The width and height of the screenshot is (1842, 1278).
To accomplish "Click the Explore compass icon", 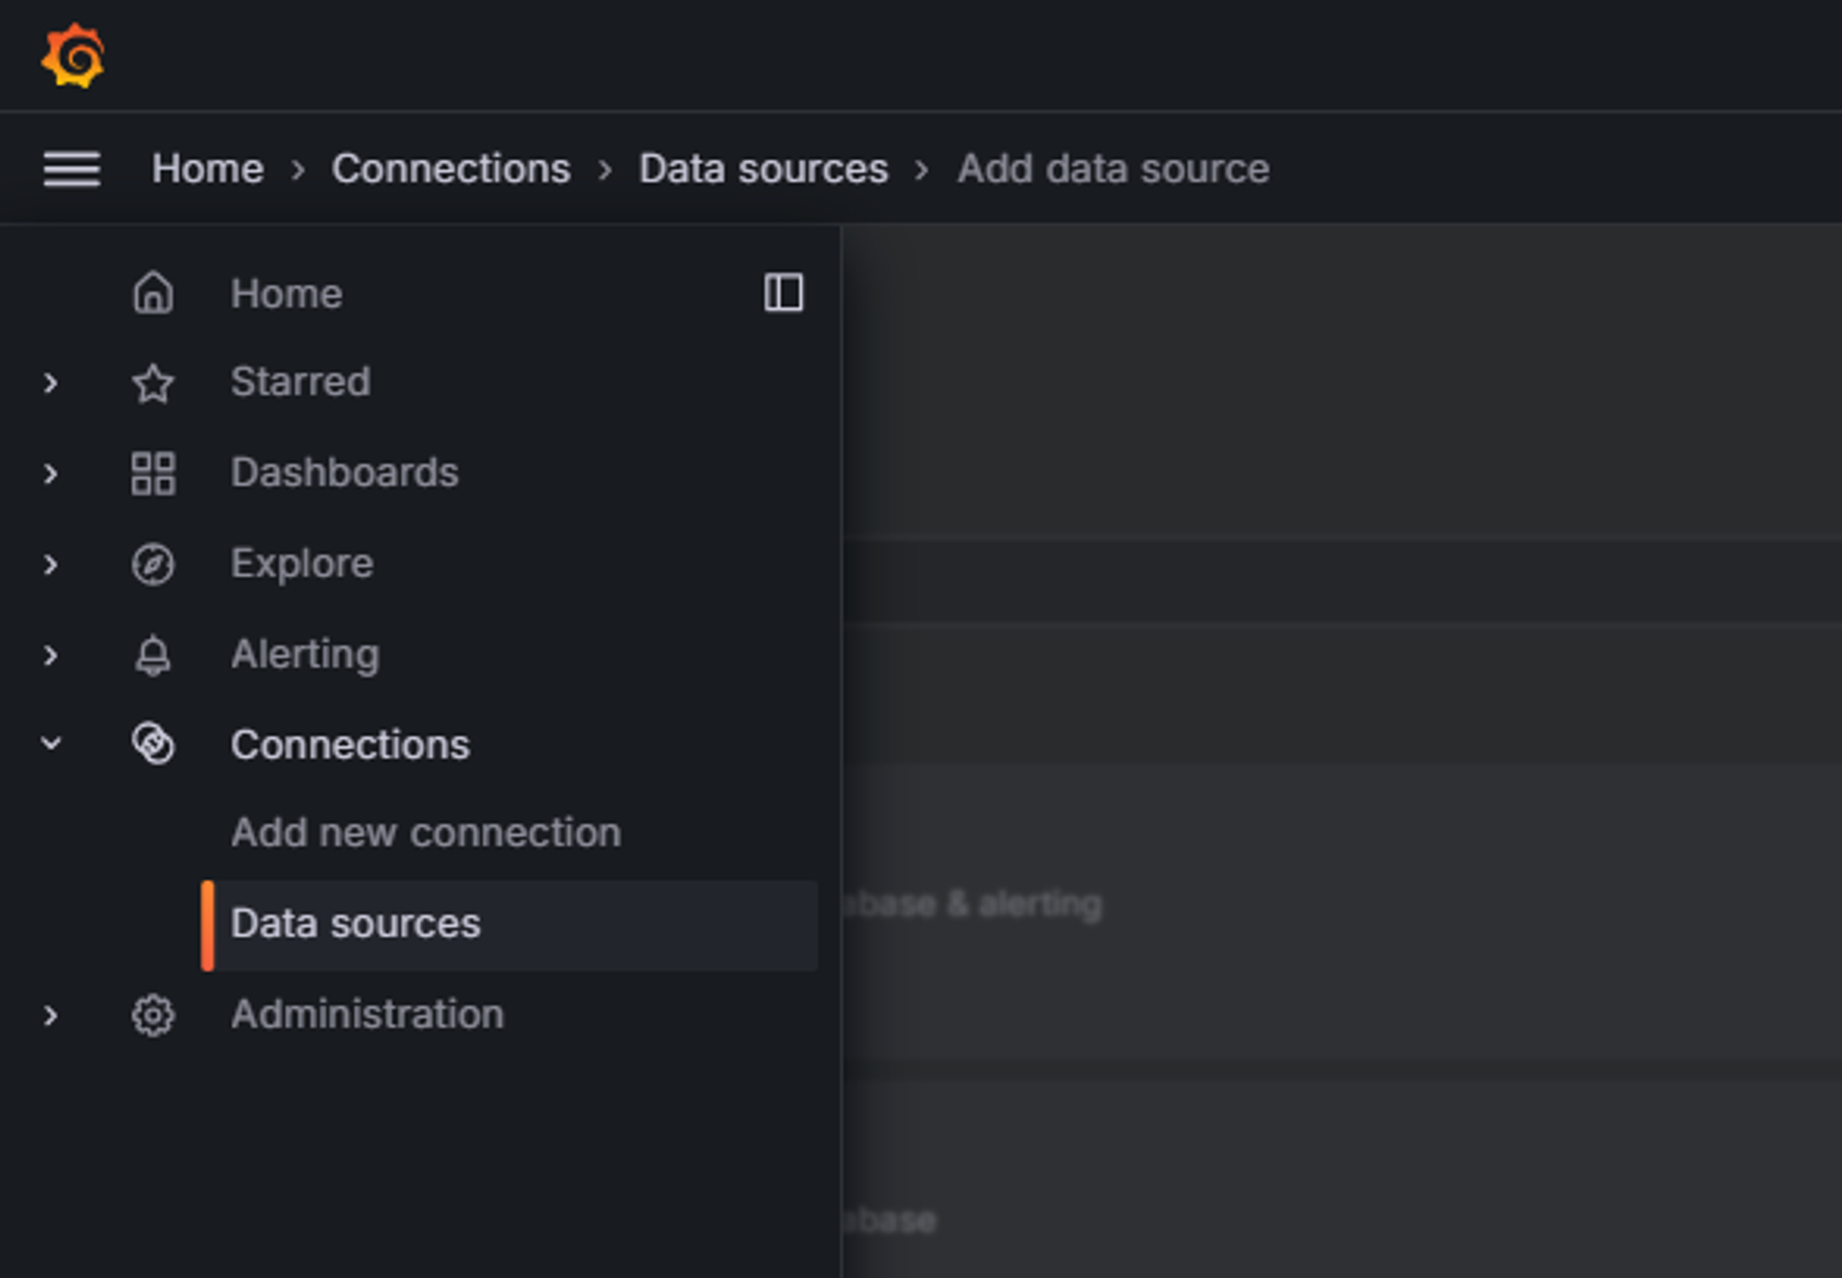I will (153, 563).
